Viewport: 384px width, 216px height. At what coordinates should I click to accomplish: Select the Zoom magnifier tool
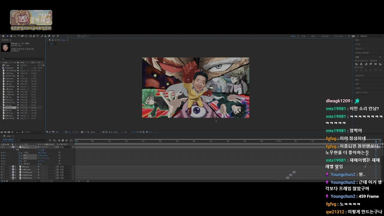coord(15,36)
